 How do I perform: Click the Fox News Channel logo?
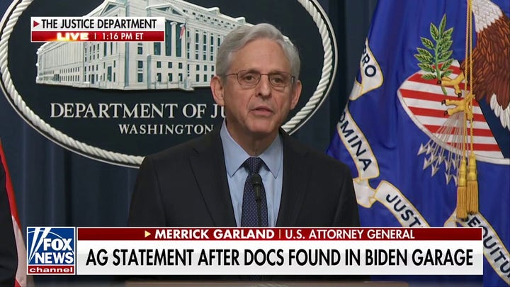click(x=52, y=251)
